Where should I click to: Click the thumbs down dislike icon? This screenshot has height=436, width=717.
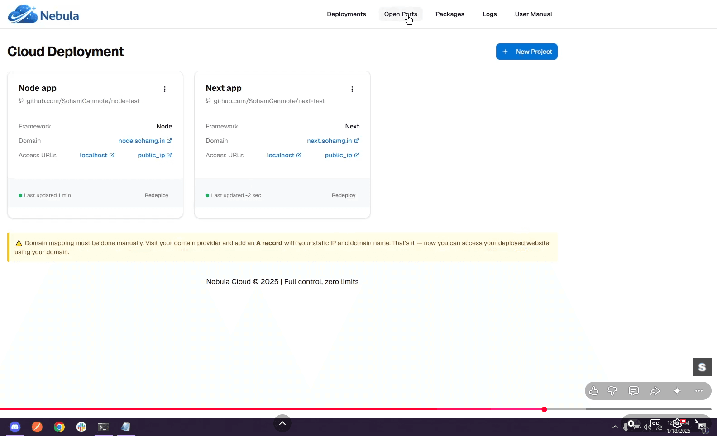coord(612,391)
